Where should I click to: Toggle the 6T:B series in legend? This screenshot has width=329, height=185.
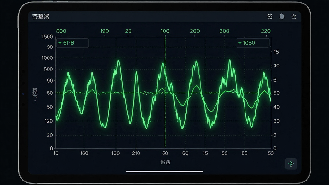pos(72,43)
